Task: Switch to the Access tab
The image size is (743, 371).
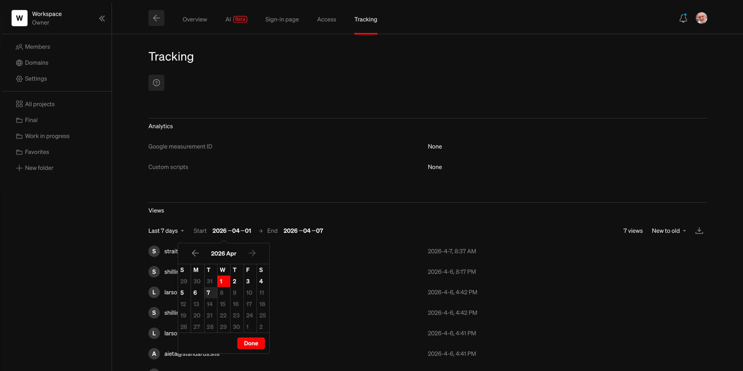Action: (x=327, y=19)
